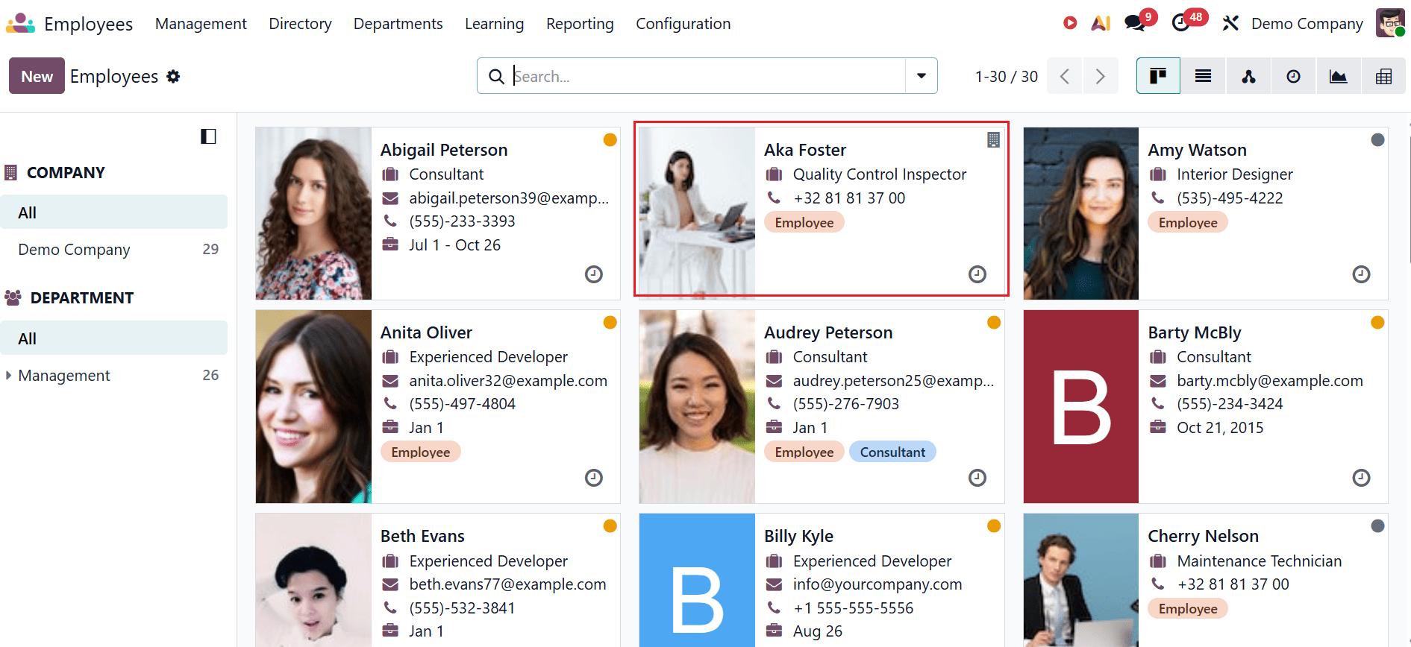The image size is (1411, 647).
Task: Open the search options dropdown arrow
Action: pos(922,76)
